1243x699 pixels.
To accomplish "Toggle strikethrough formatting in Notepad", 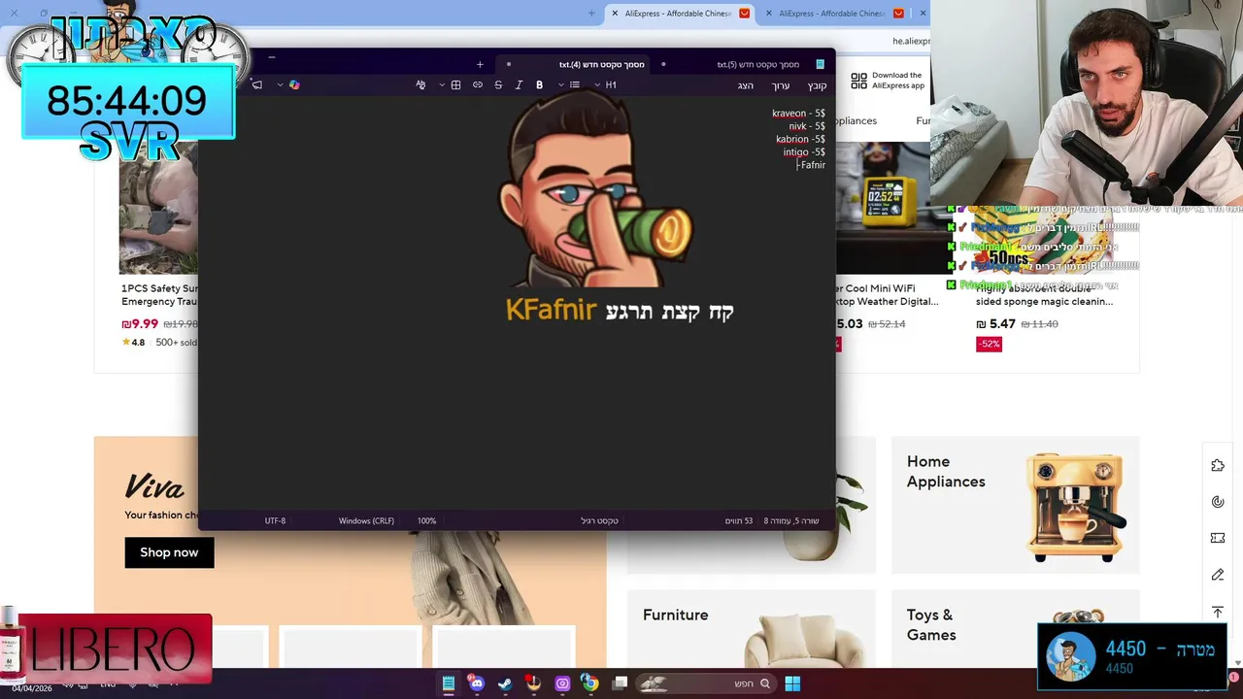I will point(498,85).
